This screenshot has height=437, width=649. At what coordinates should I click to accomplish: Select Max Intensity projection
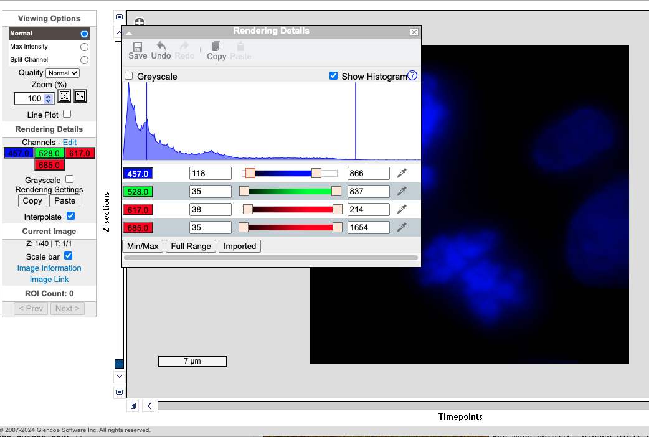[85, 47]
